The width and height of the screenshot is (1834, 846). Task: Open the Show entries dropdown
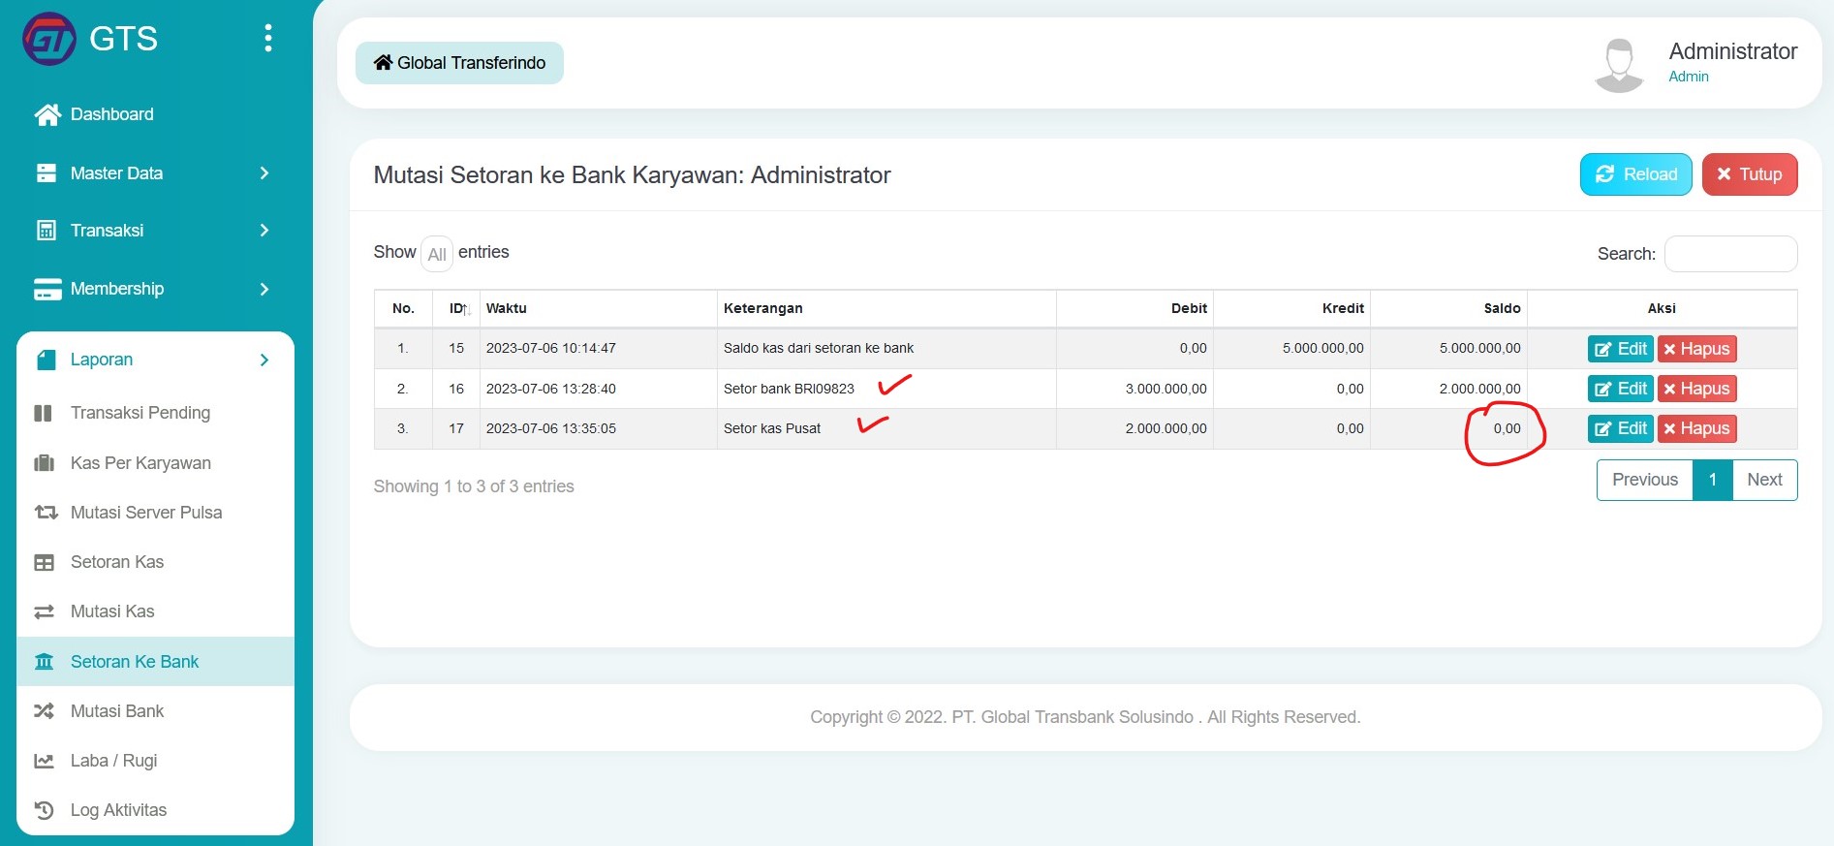(437, 254)
